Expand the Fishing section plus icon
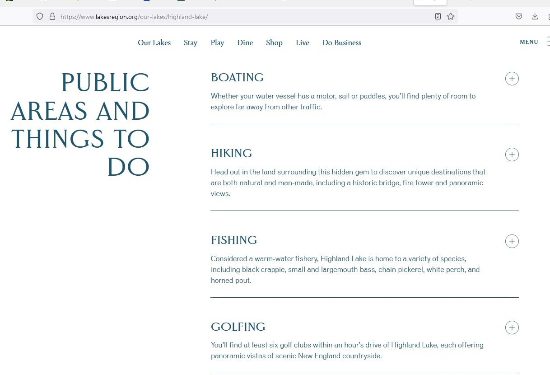 pos(512,241)
